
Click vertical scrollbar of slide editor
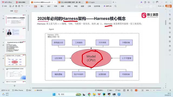pos(166,23)
